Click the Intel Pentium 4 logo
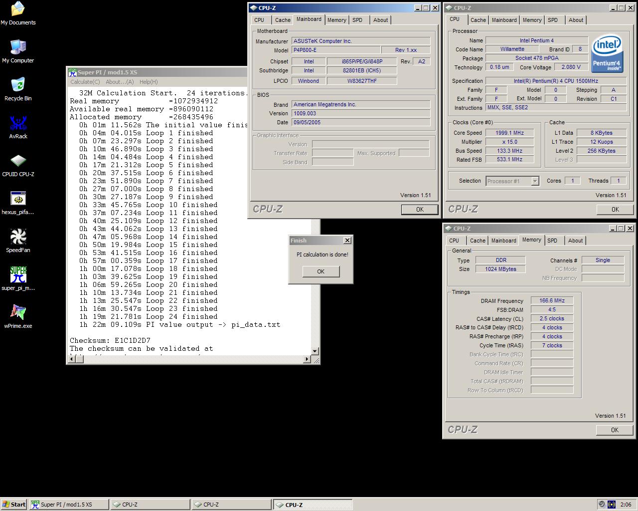The height and width of the screenshot is (511, 638). coord(607,54)
